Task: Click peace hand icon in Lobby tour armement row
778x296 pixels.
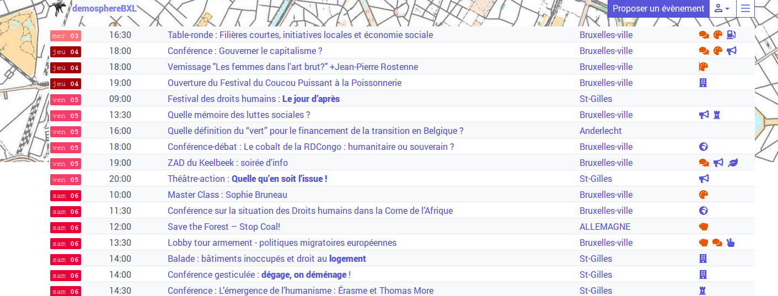Action: (731, 243)
